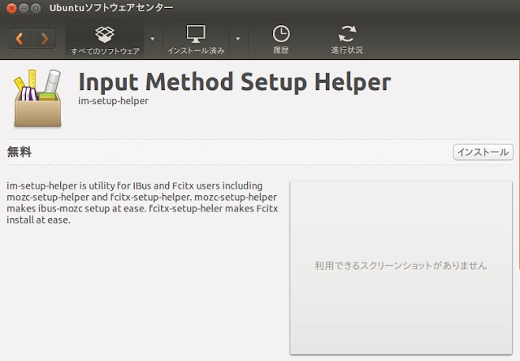The height and width of the screenshot is (361, 520).
Task: Click the Ubuntuソフトウェアセンター window title
Action: point(111,8)
